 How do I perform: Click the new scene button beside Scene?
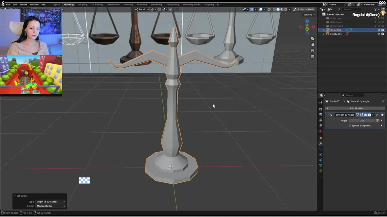click(x=350, y=5)
